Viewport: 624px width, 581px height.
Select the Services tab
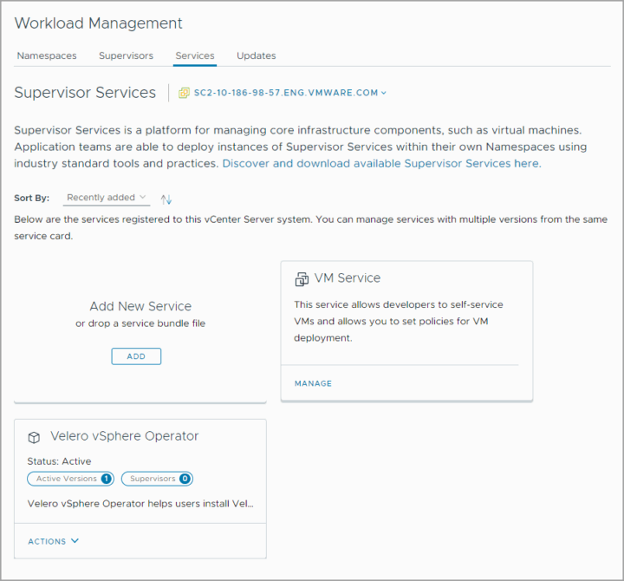pyautogui.click(x=195, y=55)
